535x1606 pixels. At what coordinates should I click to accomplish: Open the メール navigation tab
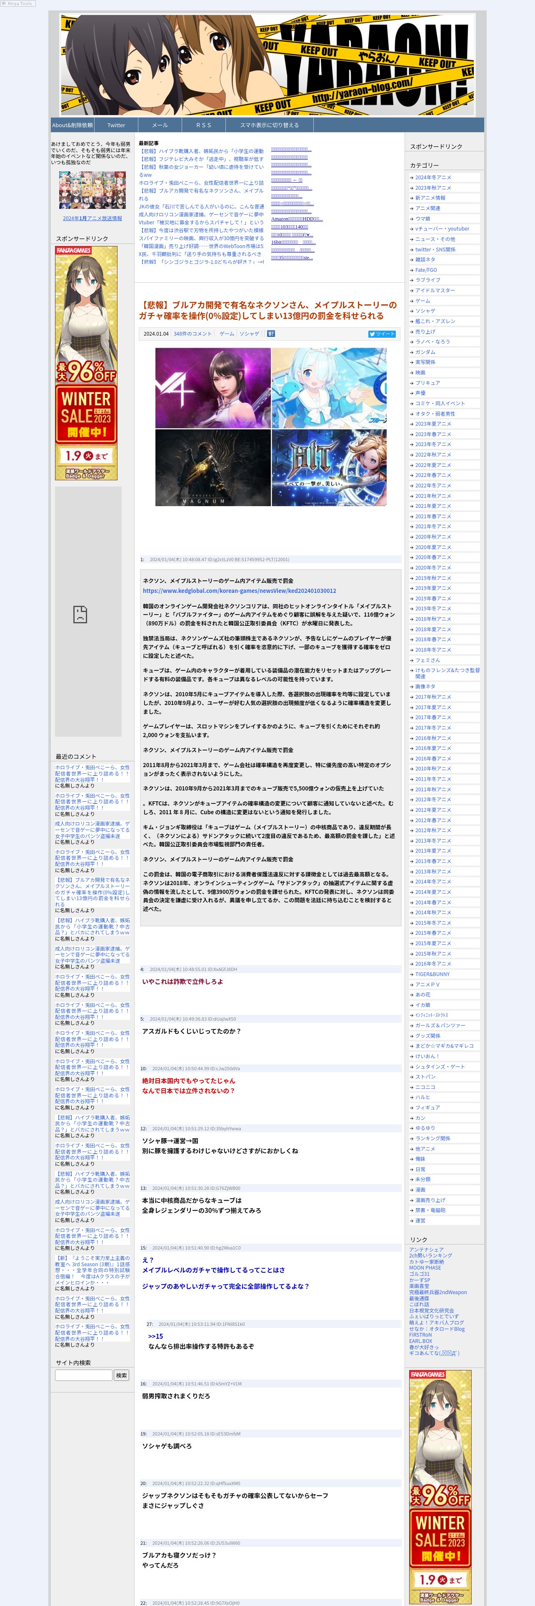(160, 125)
